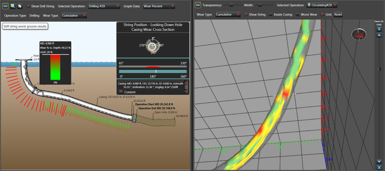Image resolution: width=385 pixels, height=171 pixels.
Task: Click the black-and-white square icon in left toolbar
Action: pyautogui.click(x=20, y=6)
